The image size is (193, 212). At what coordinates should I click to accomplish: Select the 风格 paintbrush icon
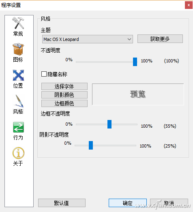(18, 101)
